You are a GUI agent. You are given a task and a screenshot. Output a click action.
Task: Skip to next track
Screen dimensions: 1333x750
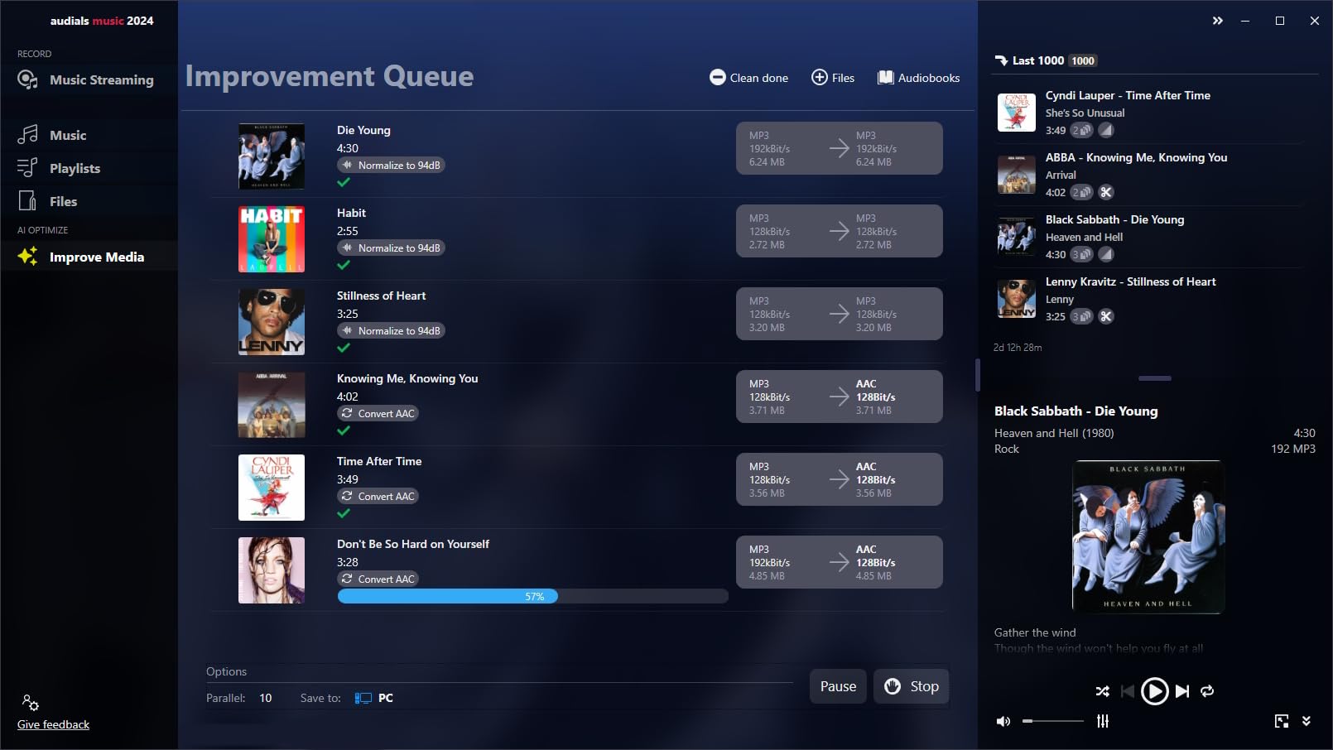(1182, 691)
